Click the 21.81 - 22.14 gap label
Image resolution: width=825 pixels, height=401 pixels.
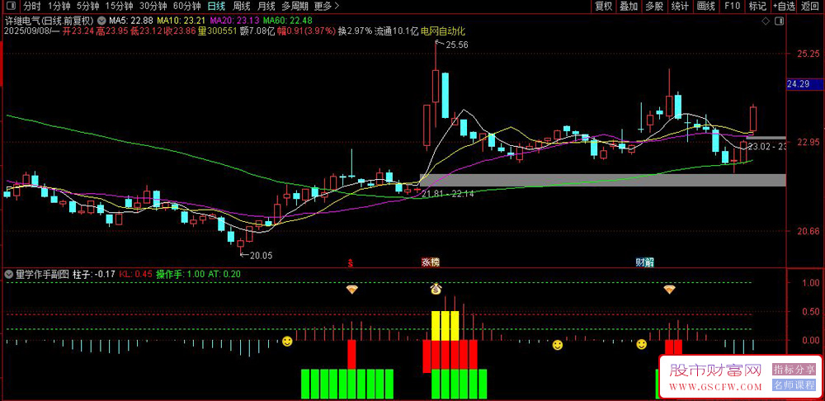coord(448,194)
